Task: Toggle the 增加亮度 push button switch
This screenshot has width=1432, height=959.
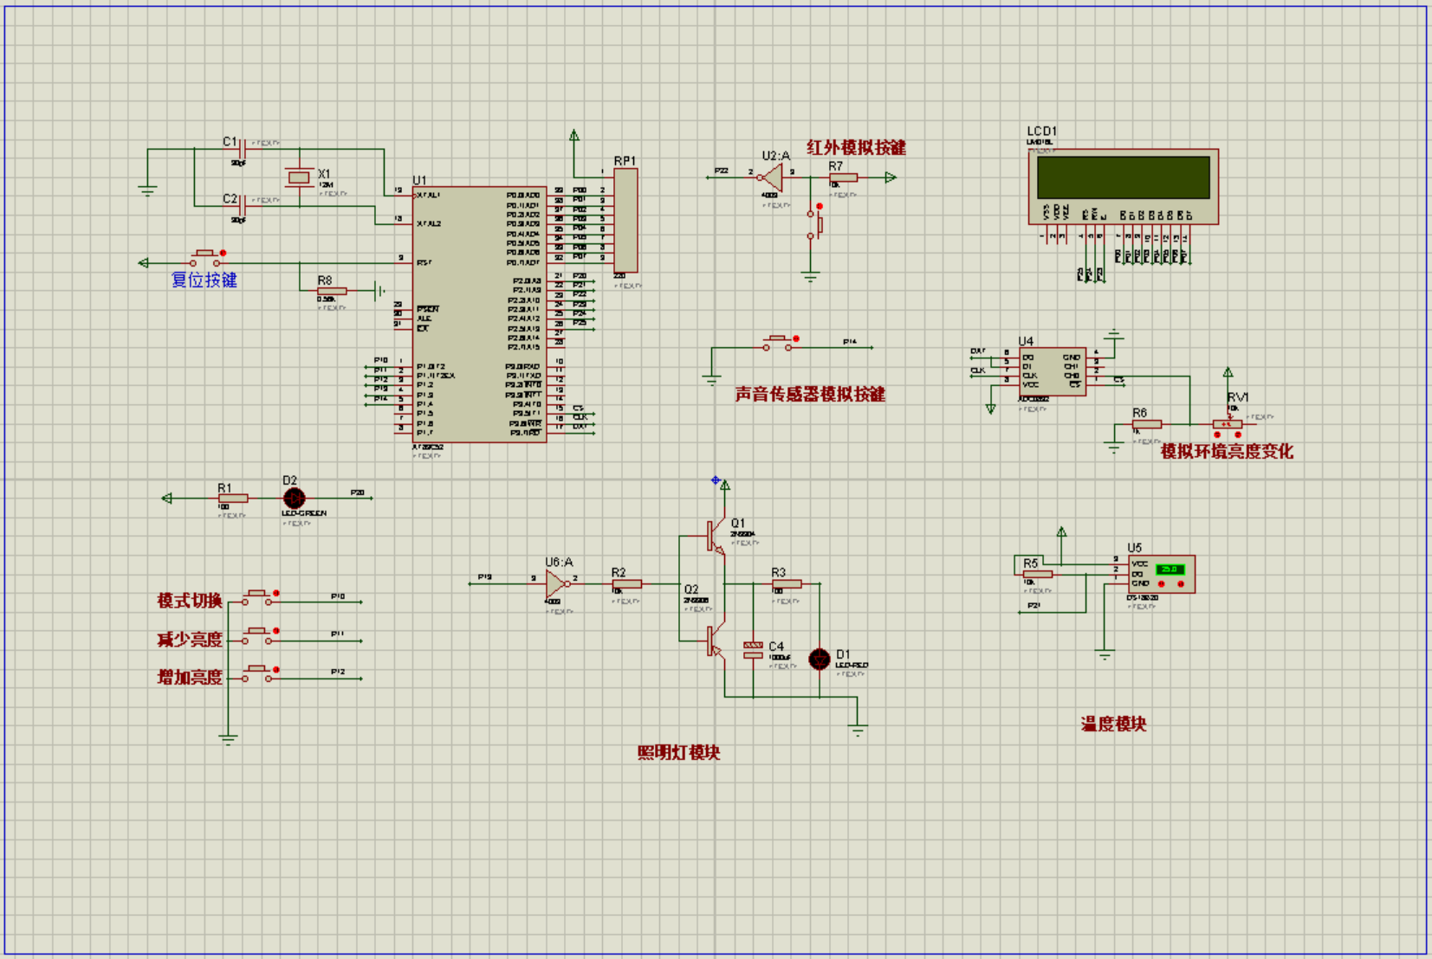Action: coord(258,674)
